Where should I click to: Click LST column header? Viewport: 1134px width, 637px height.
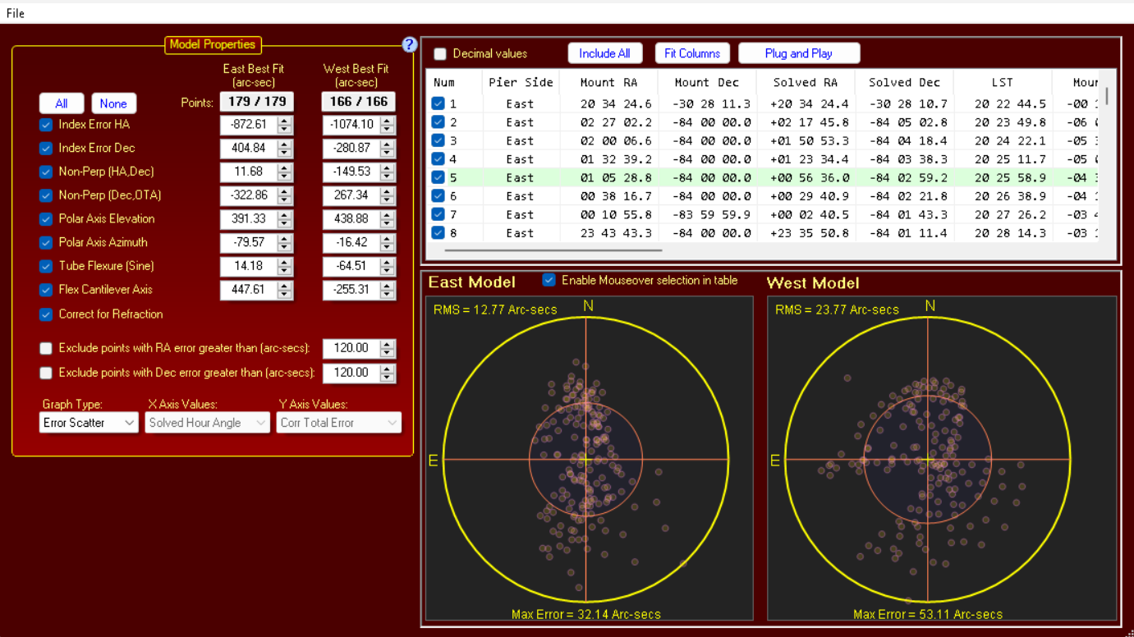[1003, 82]
